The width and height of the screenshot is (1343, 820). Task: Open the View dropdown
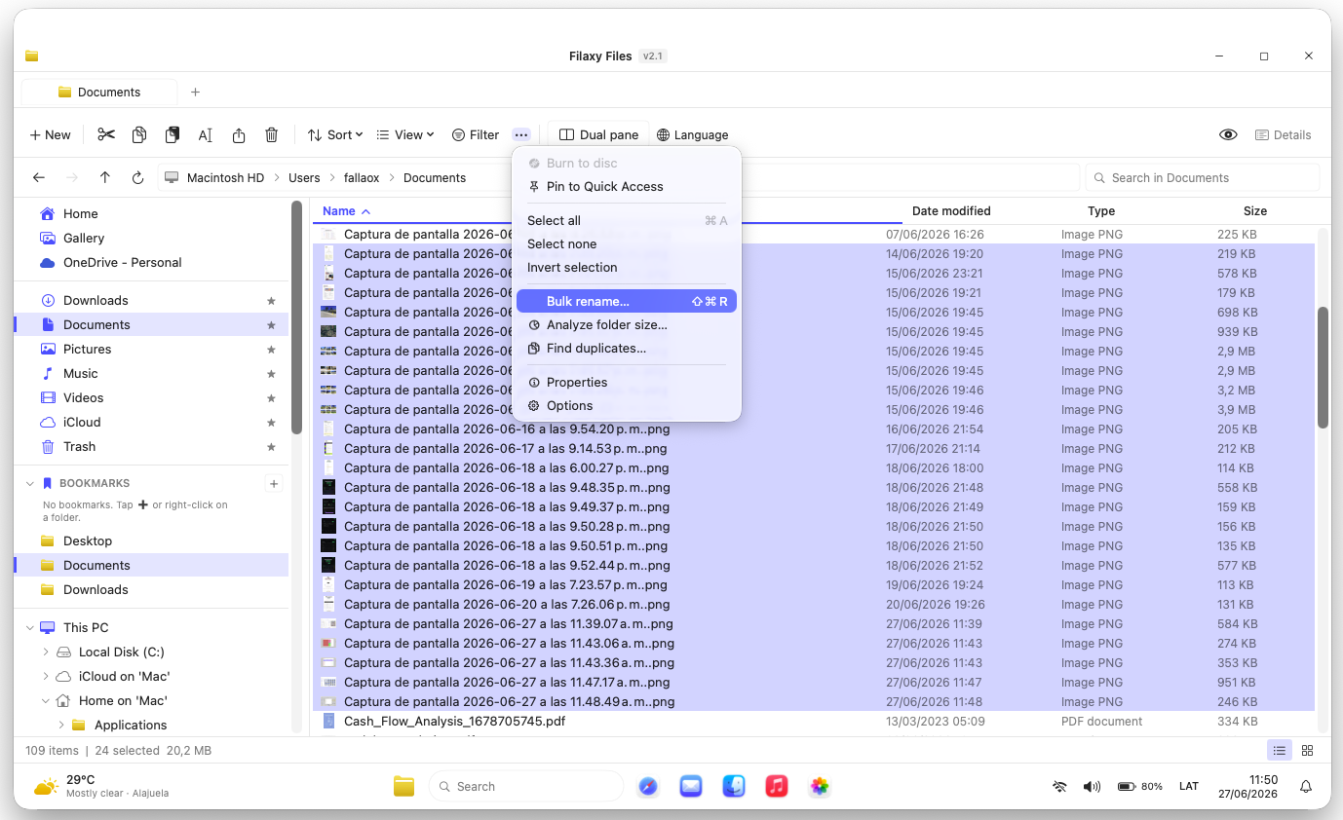click(405, 135)
